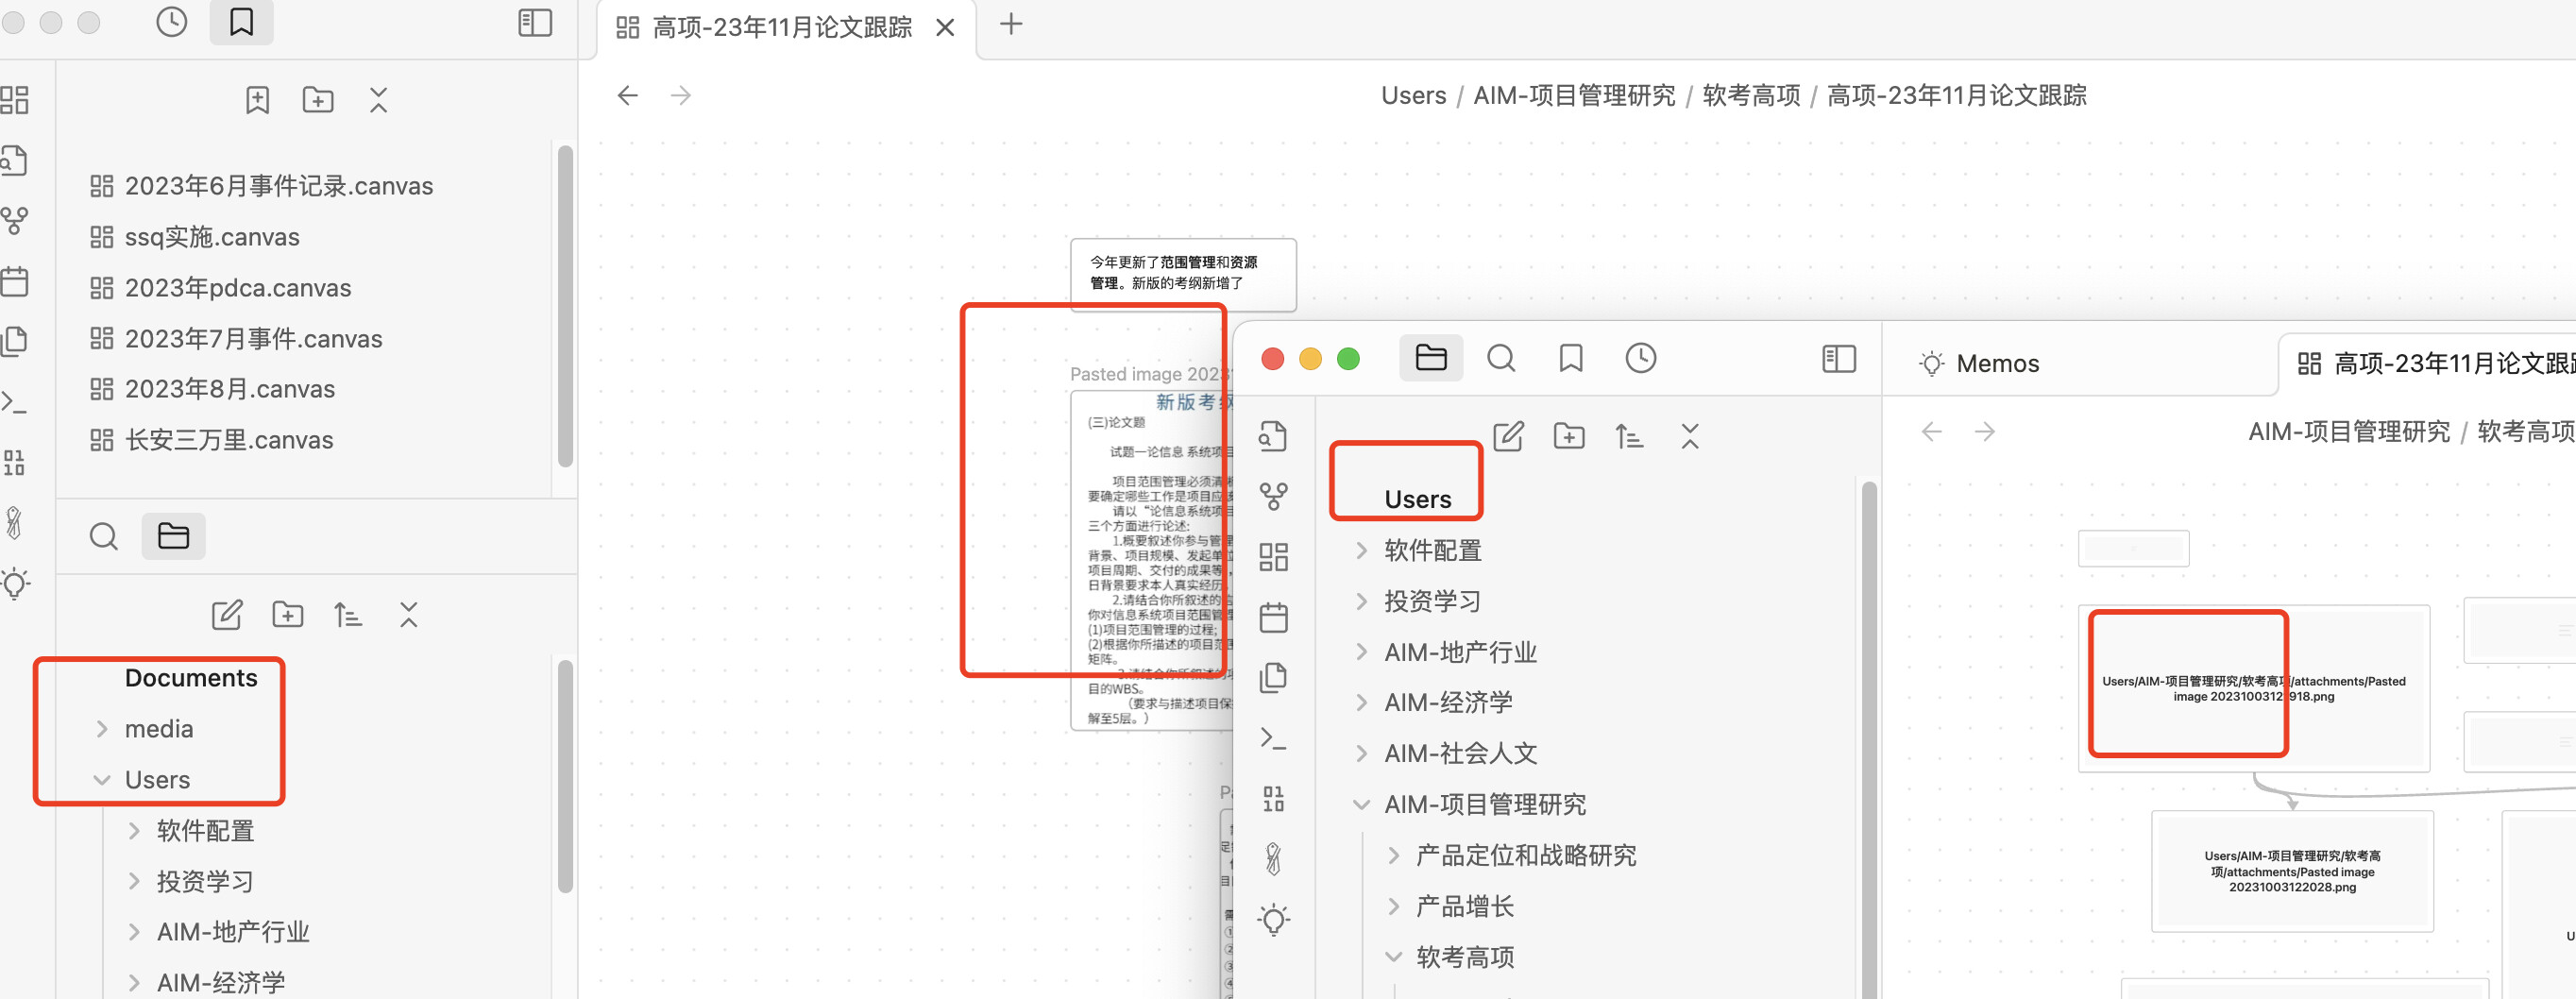
Task: Open the calendar ribbon icon in main window
Action: pos(14,281)
